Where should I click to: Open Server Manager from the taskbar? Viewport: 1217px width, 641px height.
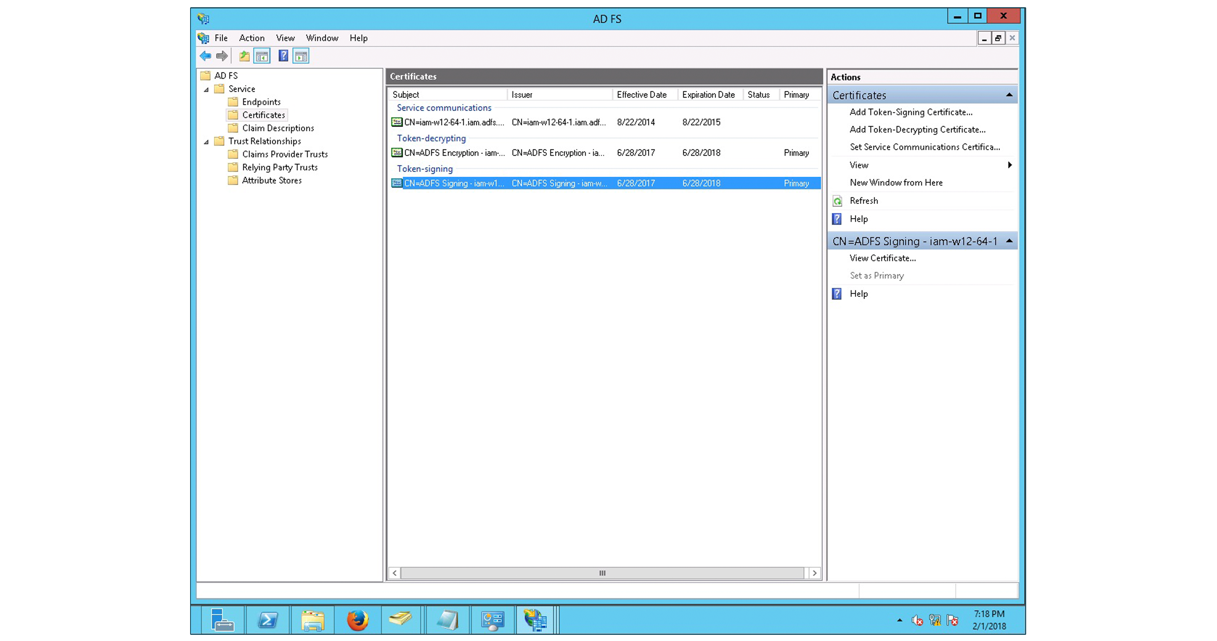(222, 620)
